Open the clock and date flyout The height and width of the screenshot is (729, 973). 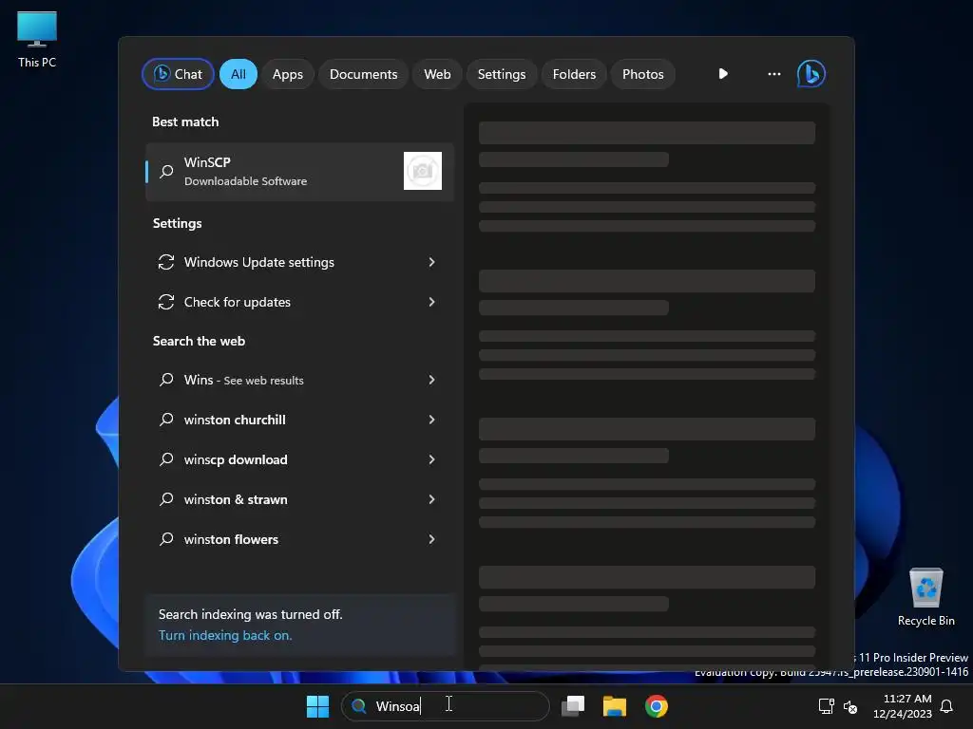pos(903,706)
